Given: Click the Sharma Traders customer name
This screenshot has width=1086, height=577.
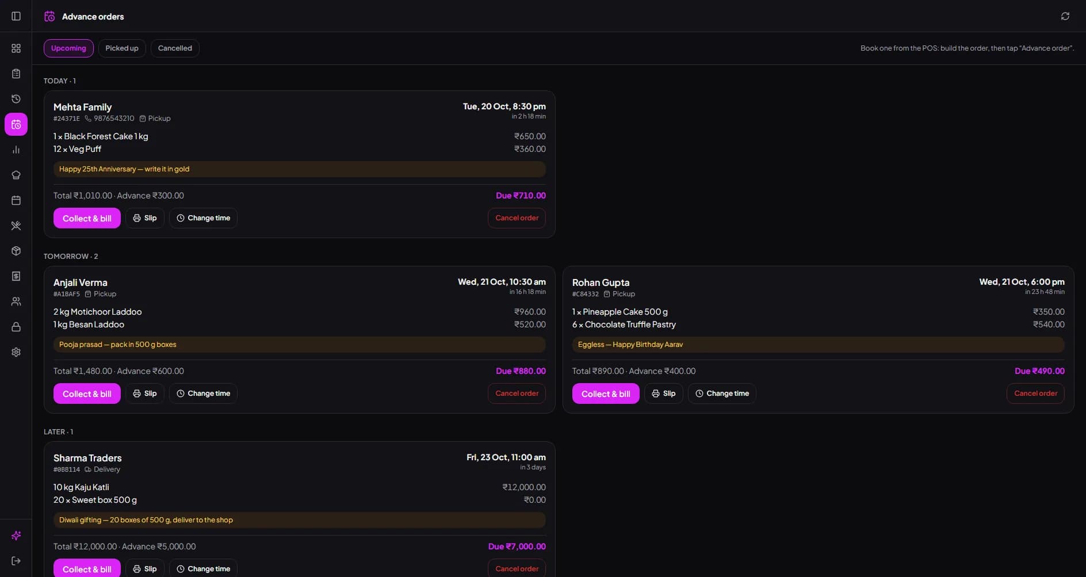Looking at the screenshot, I should click(x=87, y=458).
